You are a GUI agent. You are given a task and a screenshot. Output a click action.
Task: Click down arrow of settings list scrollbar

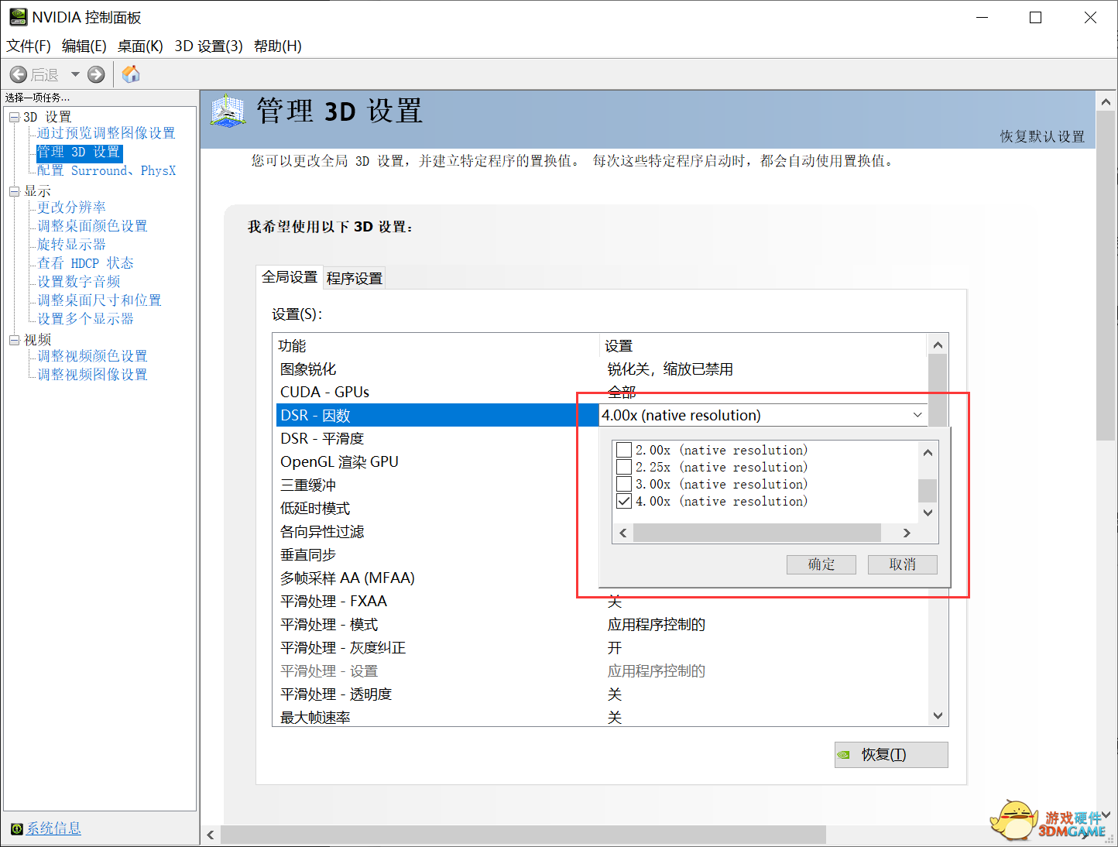click(x=938, y=716)
